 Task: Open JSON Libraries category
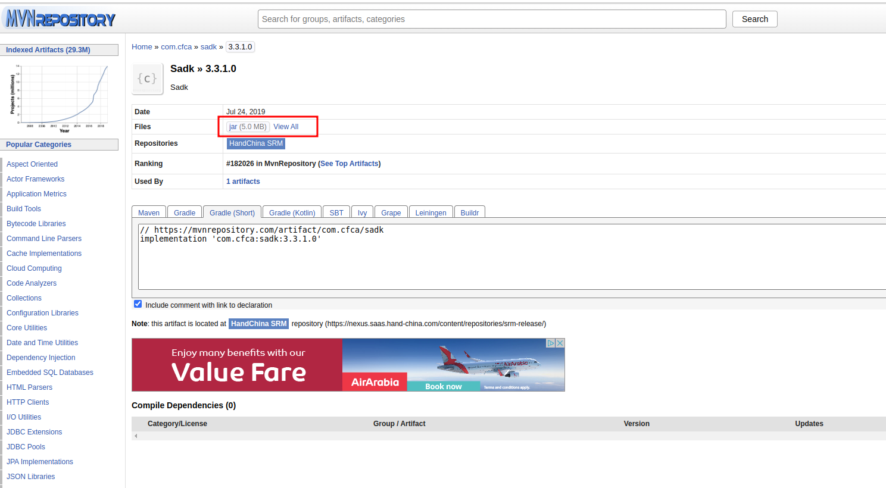pyautogui.click(x=30, y=477)
